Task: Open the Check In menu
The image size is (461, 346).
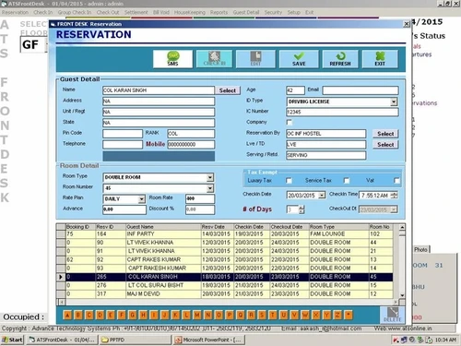Action: pyautogui.click(x=43, y=12)
